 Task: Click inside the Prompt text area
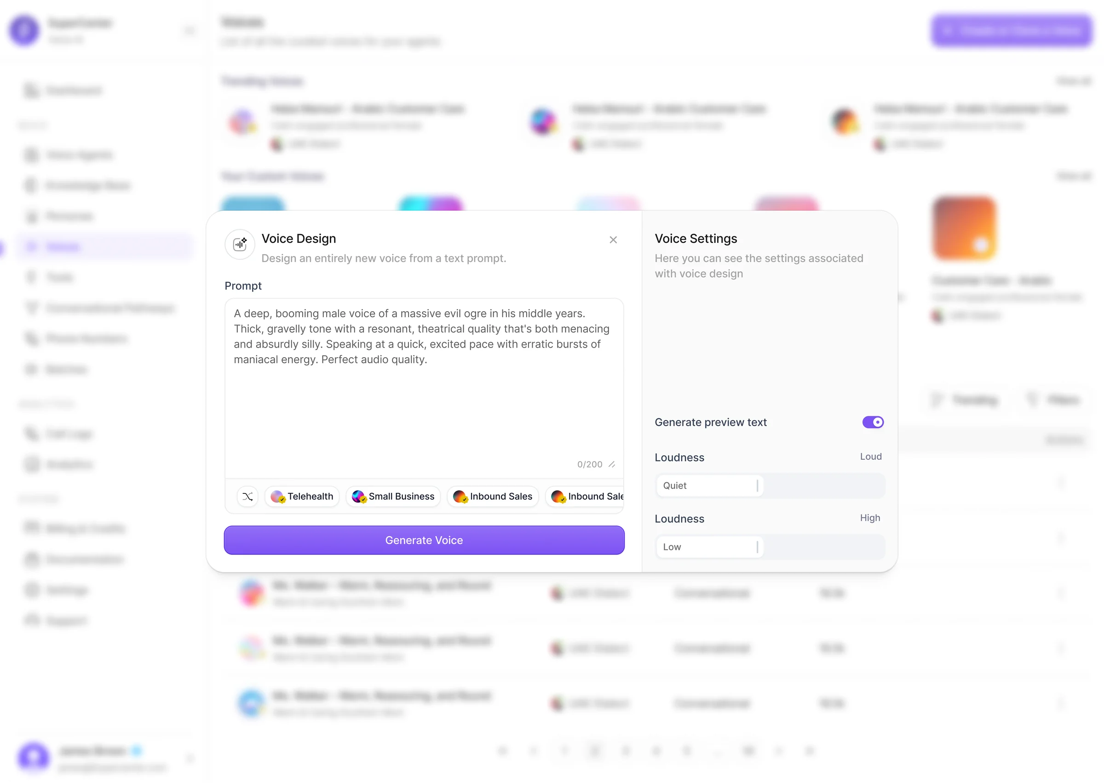tap(424, 386)
